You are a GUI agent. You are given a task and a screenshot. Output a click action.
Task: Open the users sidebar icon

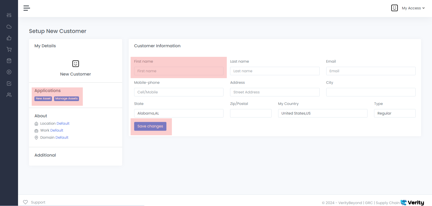click(9, 95)
